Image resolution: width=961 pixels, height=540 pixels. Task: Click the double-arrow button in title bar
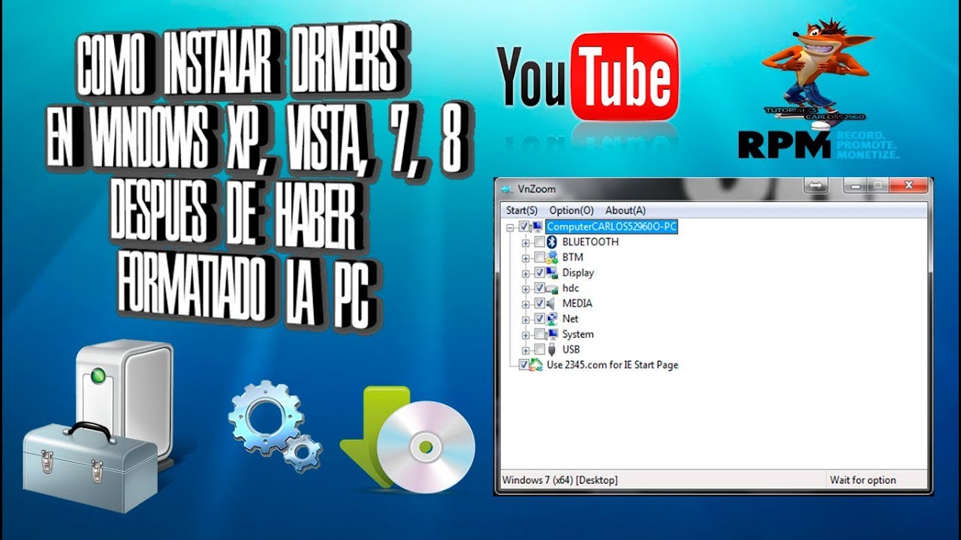coord(815,185)
